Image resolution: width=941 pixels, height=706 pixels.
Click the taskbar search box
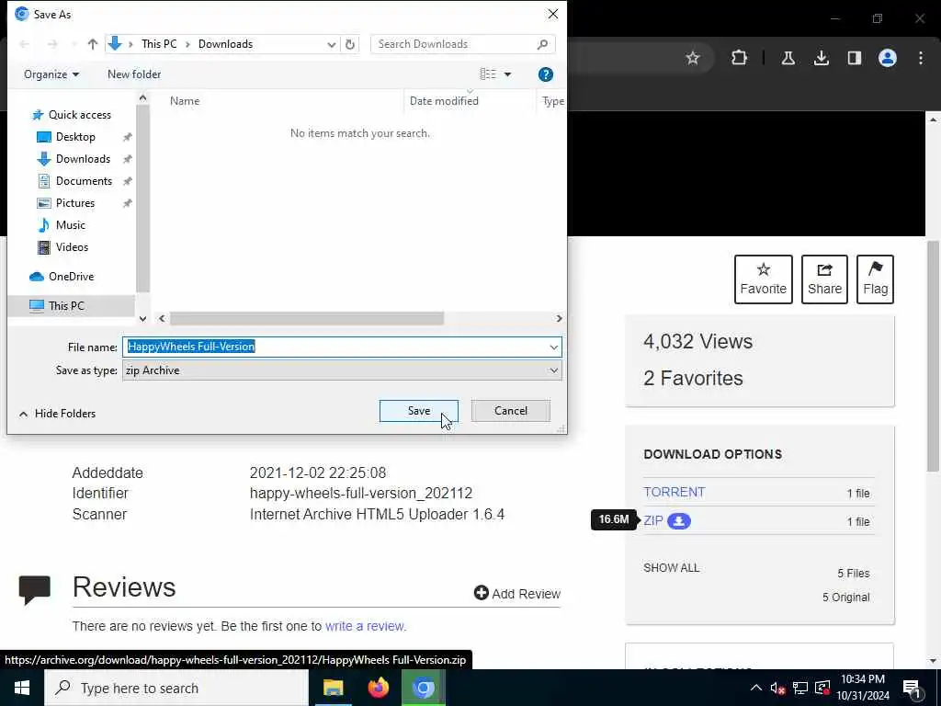(x=176, y=688)
